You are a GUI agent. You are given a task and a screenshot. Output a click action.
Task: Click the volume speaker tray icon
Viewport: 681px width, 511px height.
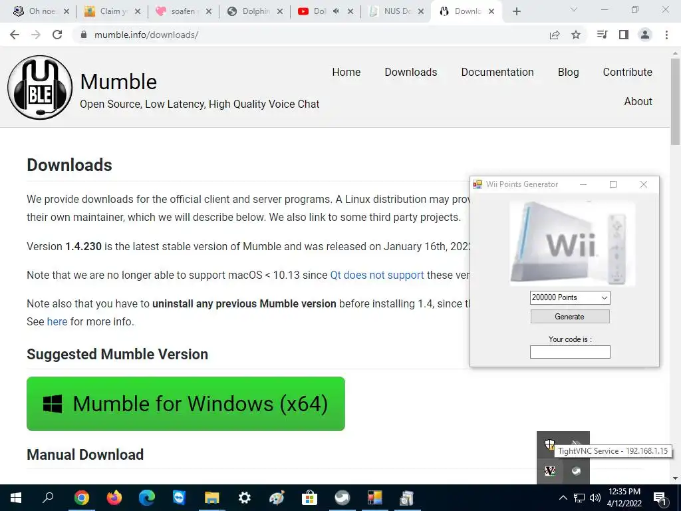[595, 498]
